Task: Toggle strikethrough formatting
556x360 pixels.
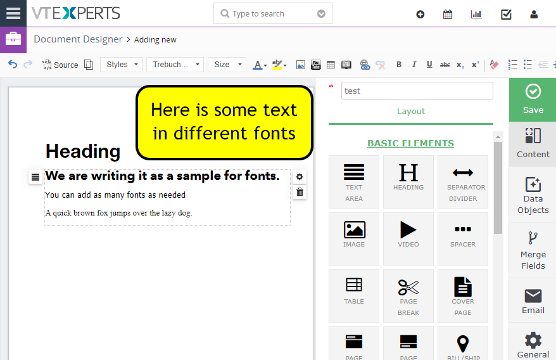Action: click(445, 65)
